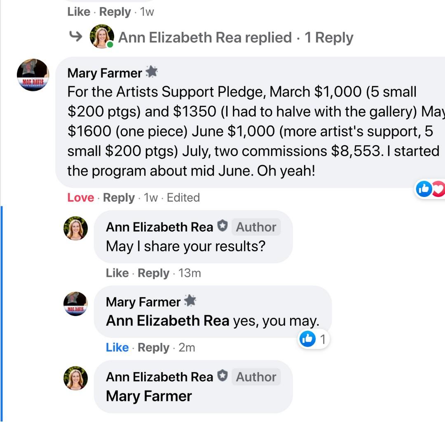Toggle Love reaction on Mary Farmer's comment

pyautogui.click(x=81, y=198)
